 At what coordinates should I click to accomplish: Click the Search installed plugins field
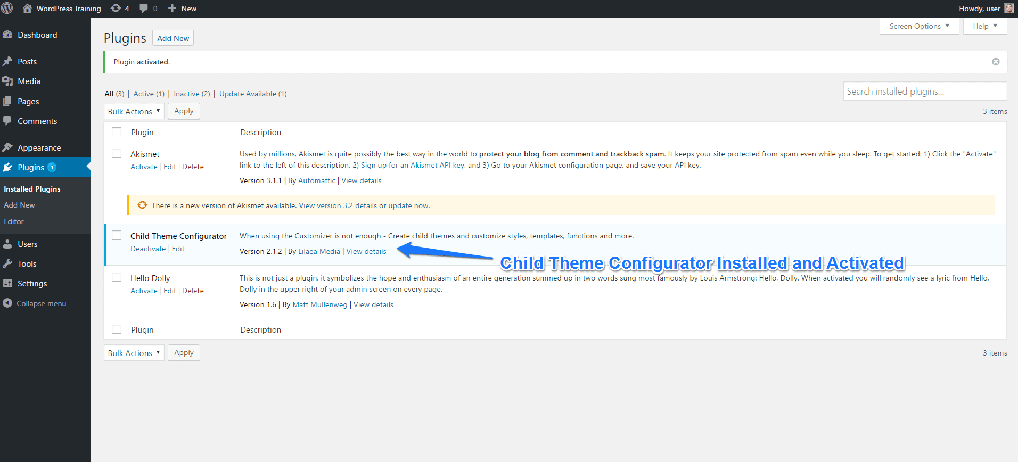[x=925, y=92]
